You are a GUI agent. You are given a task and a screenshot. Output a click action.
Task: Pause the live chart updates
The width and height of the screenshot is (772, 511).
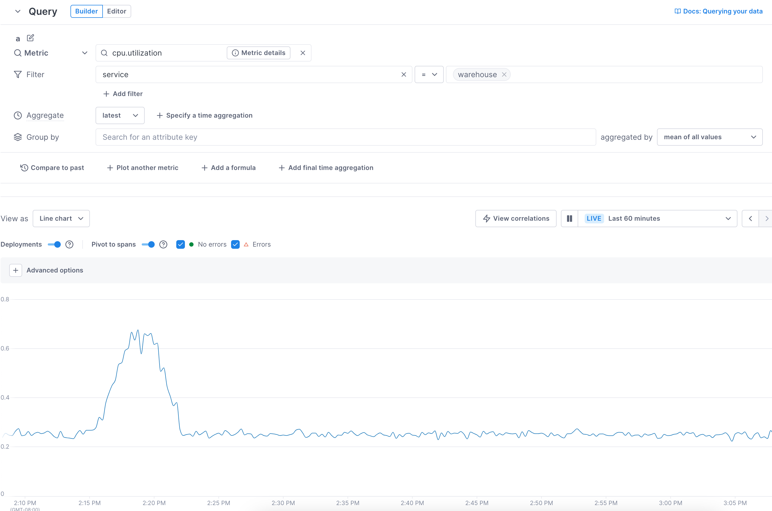click(x=569, y=218)
